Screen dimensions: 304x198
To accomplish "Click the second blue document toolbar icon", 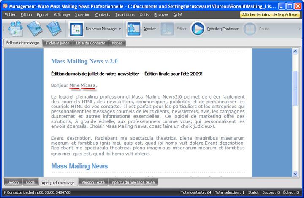I will click(x=35, y=29).
